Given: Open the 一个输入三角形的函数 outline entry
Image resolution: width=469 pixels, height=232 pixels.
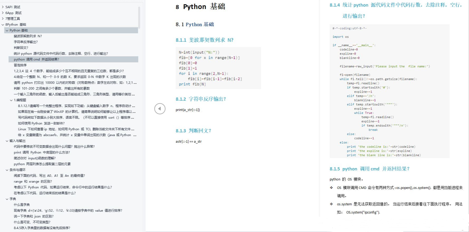Looking at the screenshot, I should click(x=74, y=94).
